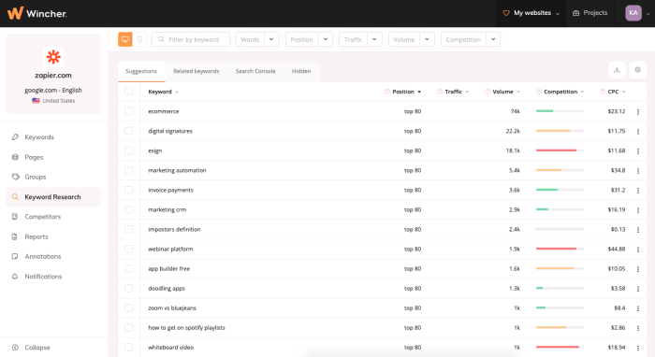Sort by the Keyword column header
Viewport: 655px width, 357px height.
pyautogui.click(x=163, y=92)
